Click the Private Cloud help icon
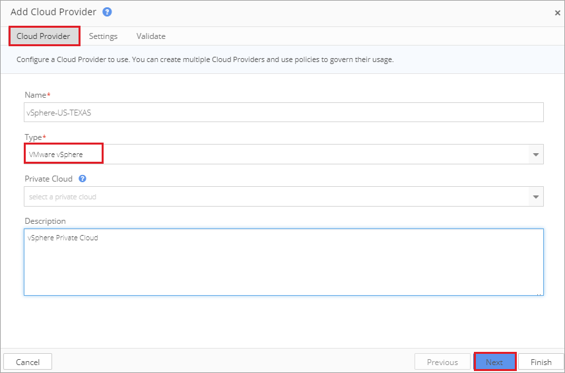This screenshot has height=373, width=565. click(x=83, y=178)
